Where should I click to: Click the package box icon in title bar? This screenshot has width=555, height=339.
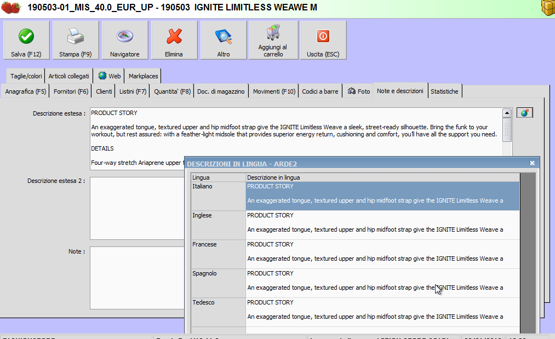click(x=548, y=8)
